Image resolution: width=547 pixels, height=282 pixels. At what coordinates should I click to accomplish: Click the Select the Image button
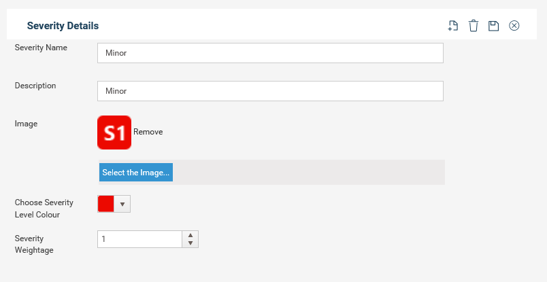pyautogui.click(x=136, y=173)
